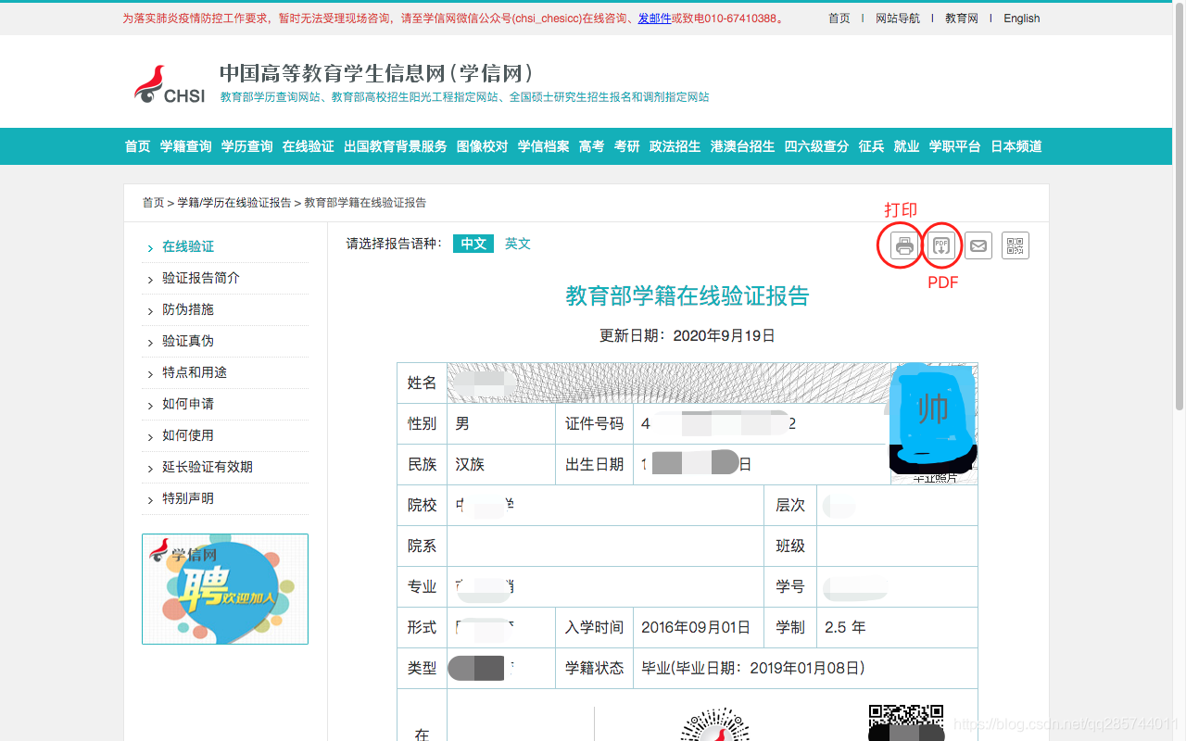This screenshot has width=1186, height=741.
Task: Open 在线验证 in the navigation bar
Action: (x=309, y=146)
